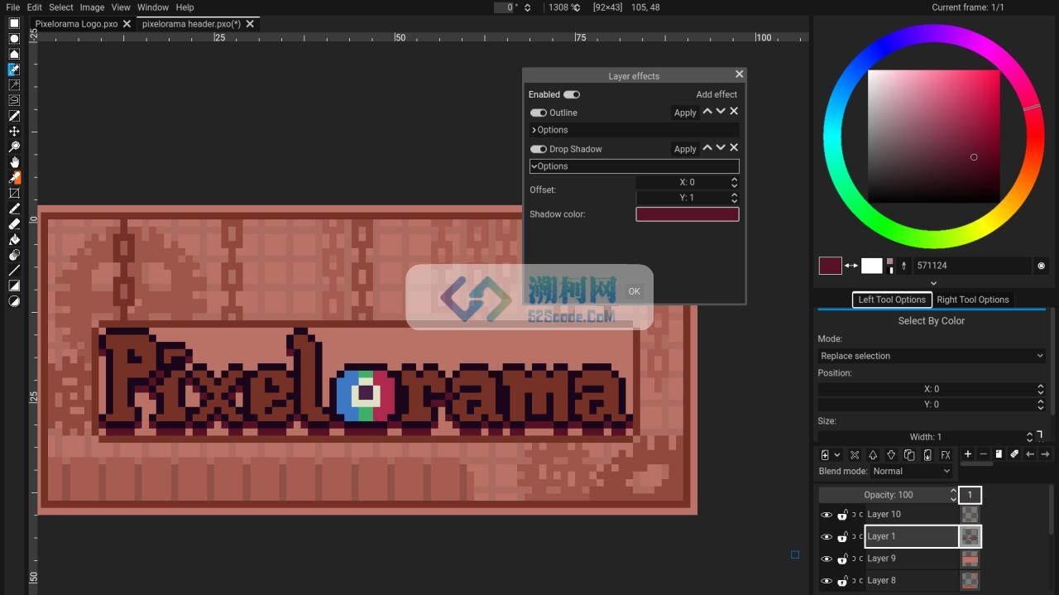Click the left tool color swatch
The image size is (1059, 595).
[830, 266]
